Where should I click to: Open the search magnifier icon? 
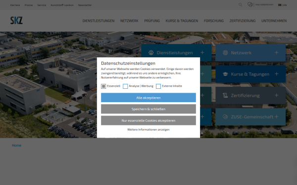[x=240, y=5]
